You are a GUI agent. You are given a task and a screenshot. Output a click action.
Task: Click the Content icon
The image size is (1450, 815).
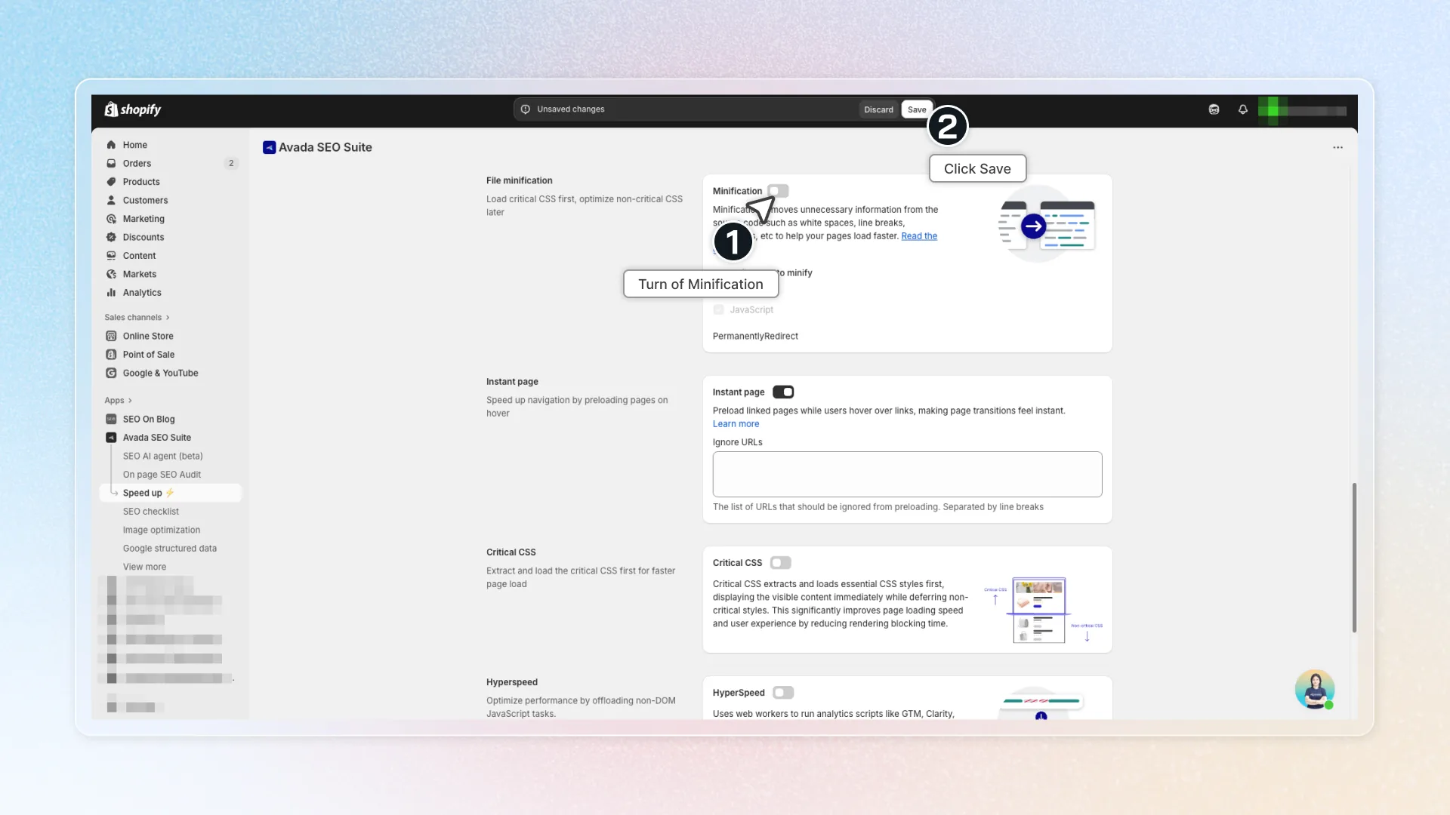click(111, 256)
